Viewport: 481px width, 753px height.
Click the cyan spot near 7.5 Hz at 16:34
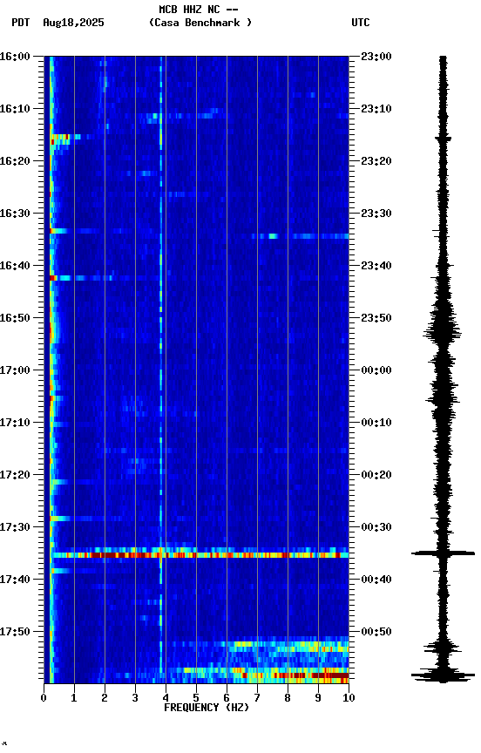(x=273, y=236)
